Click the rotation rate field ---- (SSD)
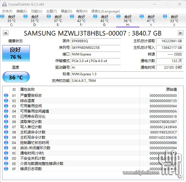The image size is (186, 182). [x=170, y=54]
